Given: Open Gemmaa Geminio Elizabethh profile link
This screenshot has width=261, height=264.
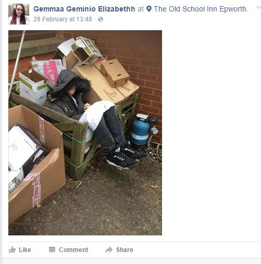Looking at the screenshot, I should pyautogui.click(x=84, y=9).
